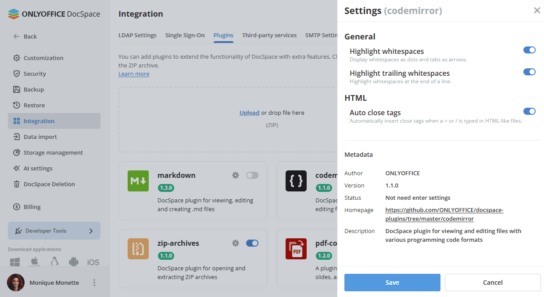Image resolution: width=544 pixels, height=297 pixels.
Task: Click the codemirror braces plugin logo
Action: coord(296,181)
